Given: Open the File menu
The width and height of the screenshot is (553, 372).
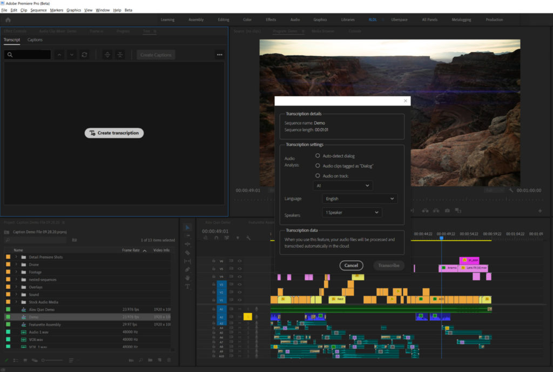Looking at the screenshot, I should (4, 10).
